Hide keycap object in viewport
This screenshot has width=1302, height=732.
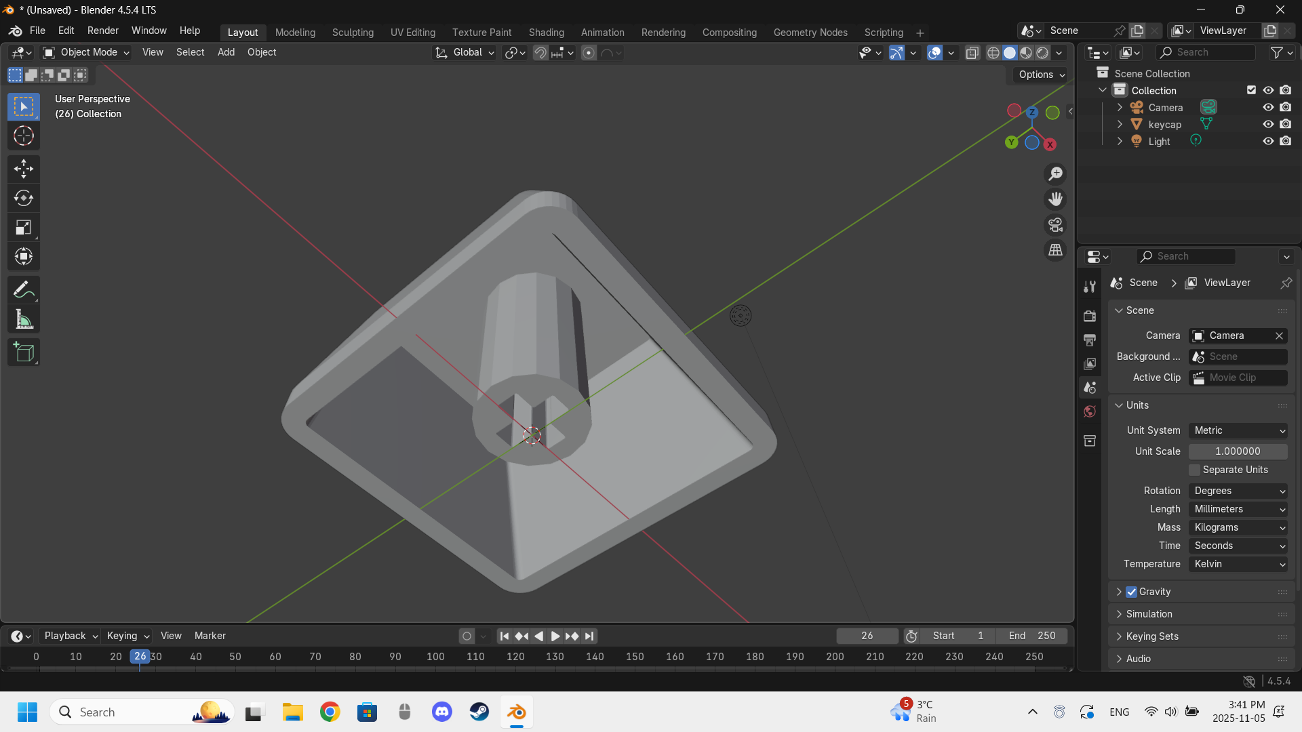pyautogui.click(x=1267, y=124)
